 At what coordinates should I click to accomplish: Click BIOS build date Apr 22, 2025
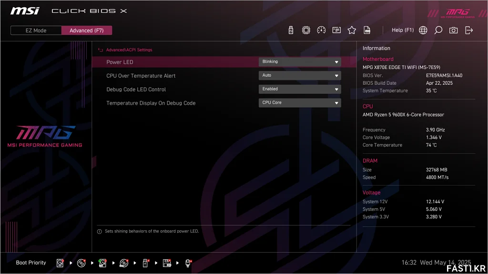pos(439,83)
